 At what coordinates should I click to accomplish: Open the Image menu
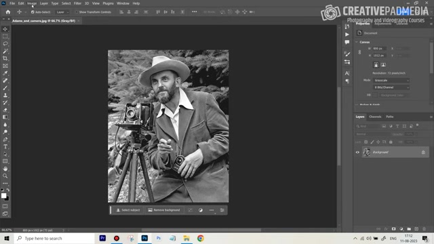32,3
